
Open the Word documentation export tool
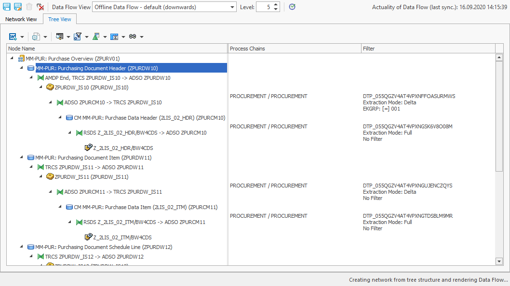click(12, 37)
